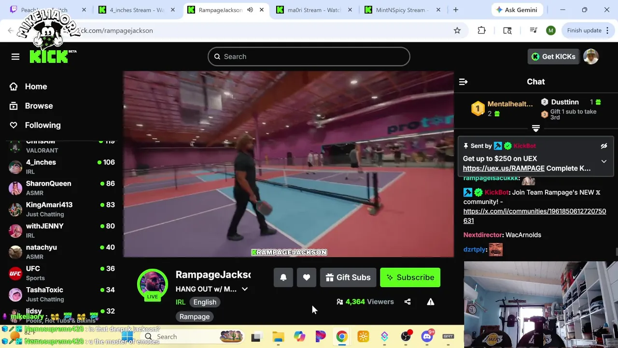Click the English language tag

[x=205, y=302]
